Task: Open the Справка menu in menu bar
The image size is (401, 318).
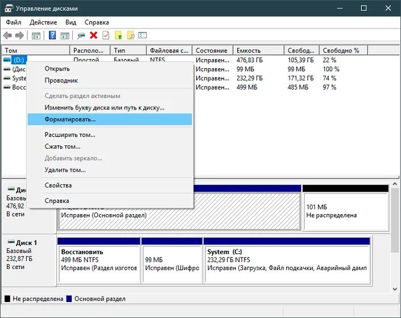Action: pos(97,22)
